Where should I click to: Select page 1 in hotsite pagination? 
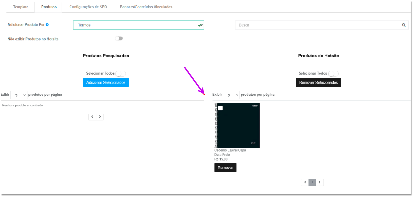pyautogui.click(x=312, y=182)
